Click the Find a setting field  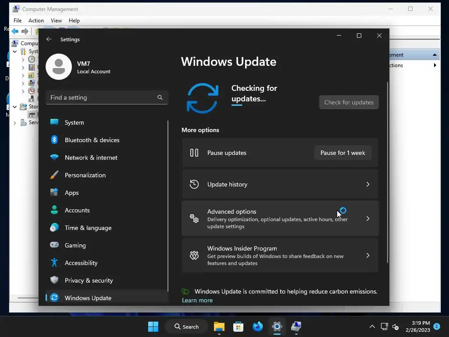point(107,97)
